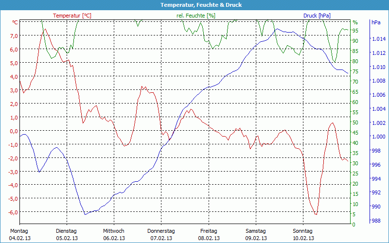Click the "-4,0" temperature axis value
This screenshot has height=243, width=389.
pos(13,185)
